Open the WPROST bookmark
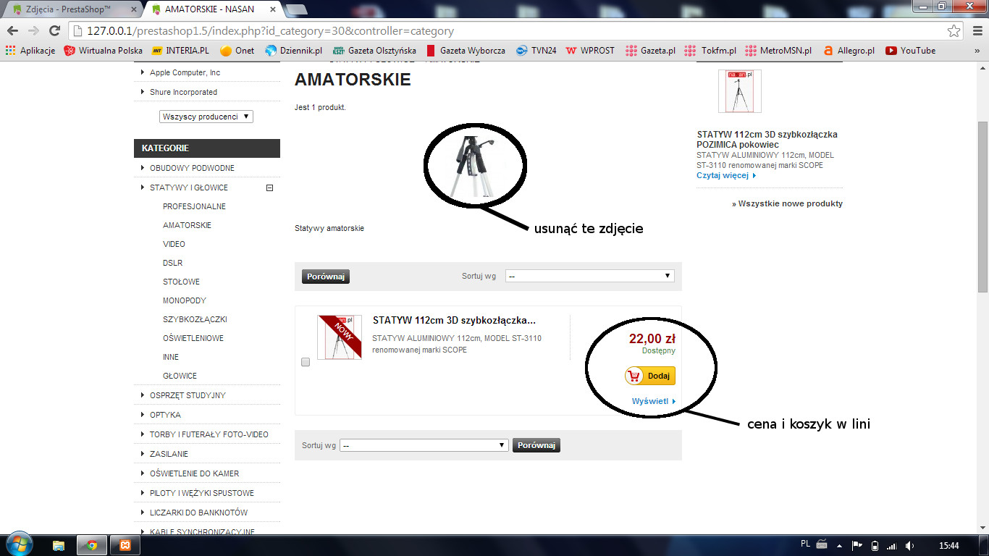 coord(590,51)
